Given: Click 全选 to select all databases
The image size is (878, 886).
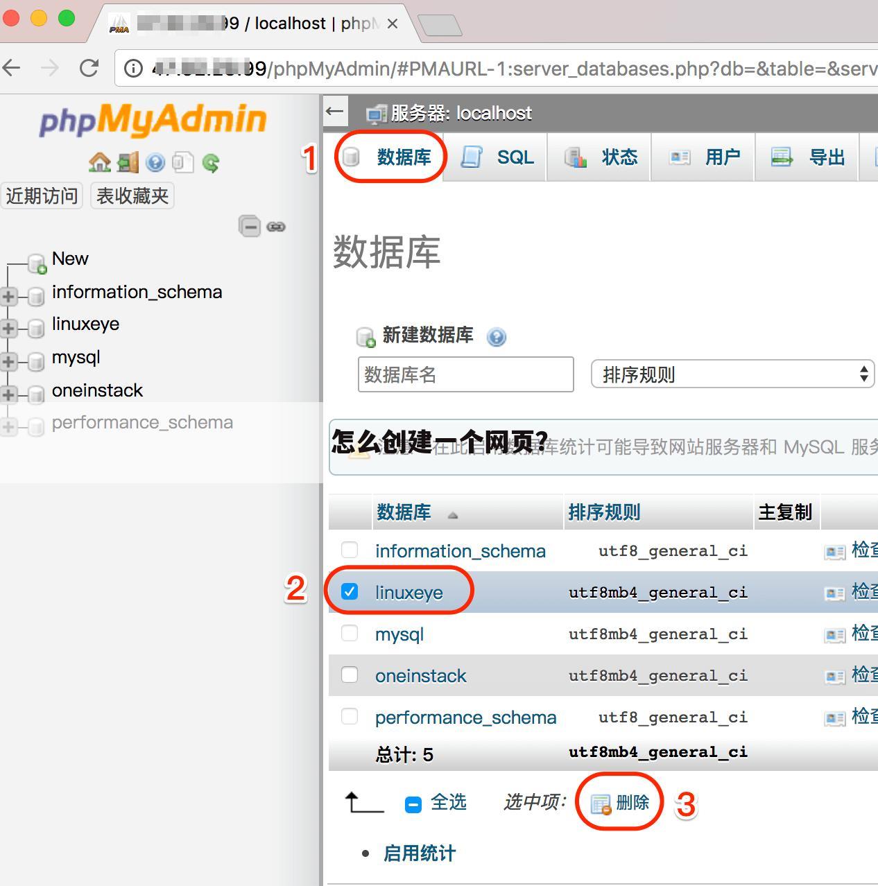Looking at the screenshot, I should tap(448, 802).
